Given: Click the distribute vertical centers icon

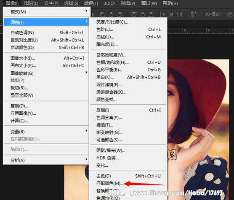Looking at the screenshot, I should coord(143,14).
